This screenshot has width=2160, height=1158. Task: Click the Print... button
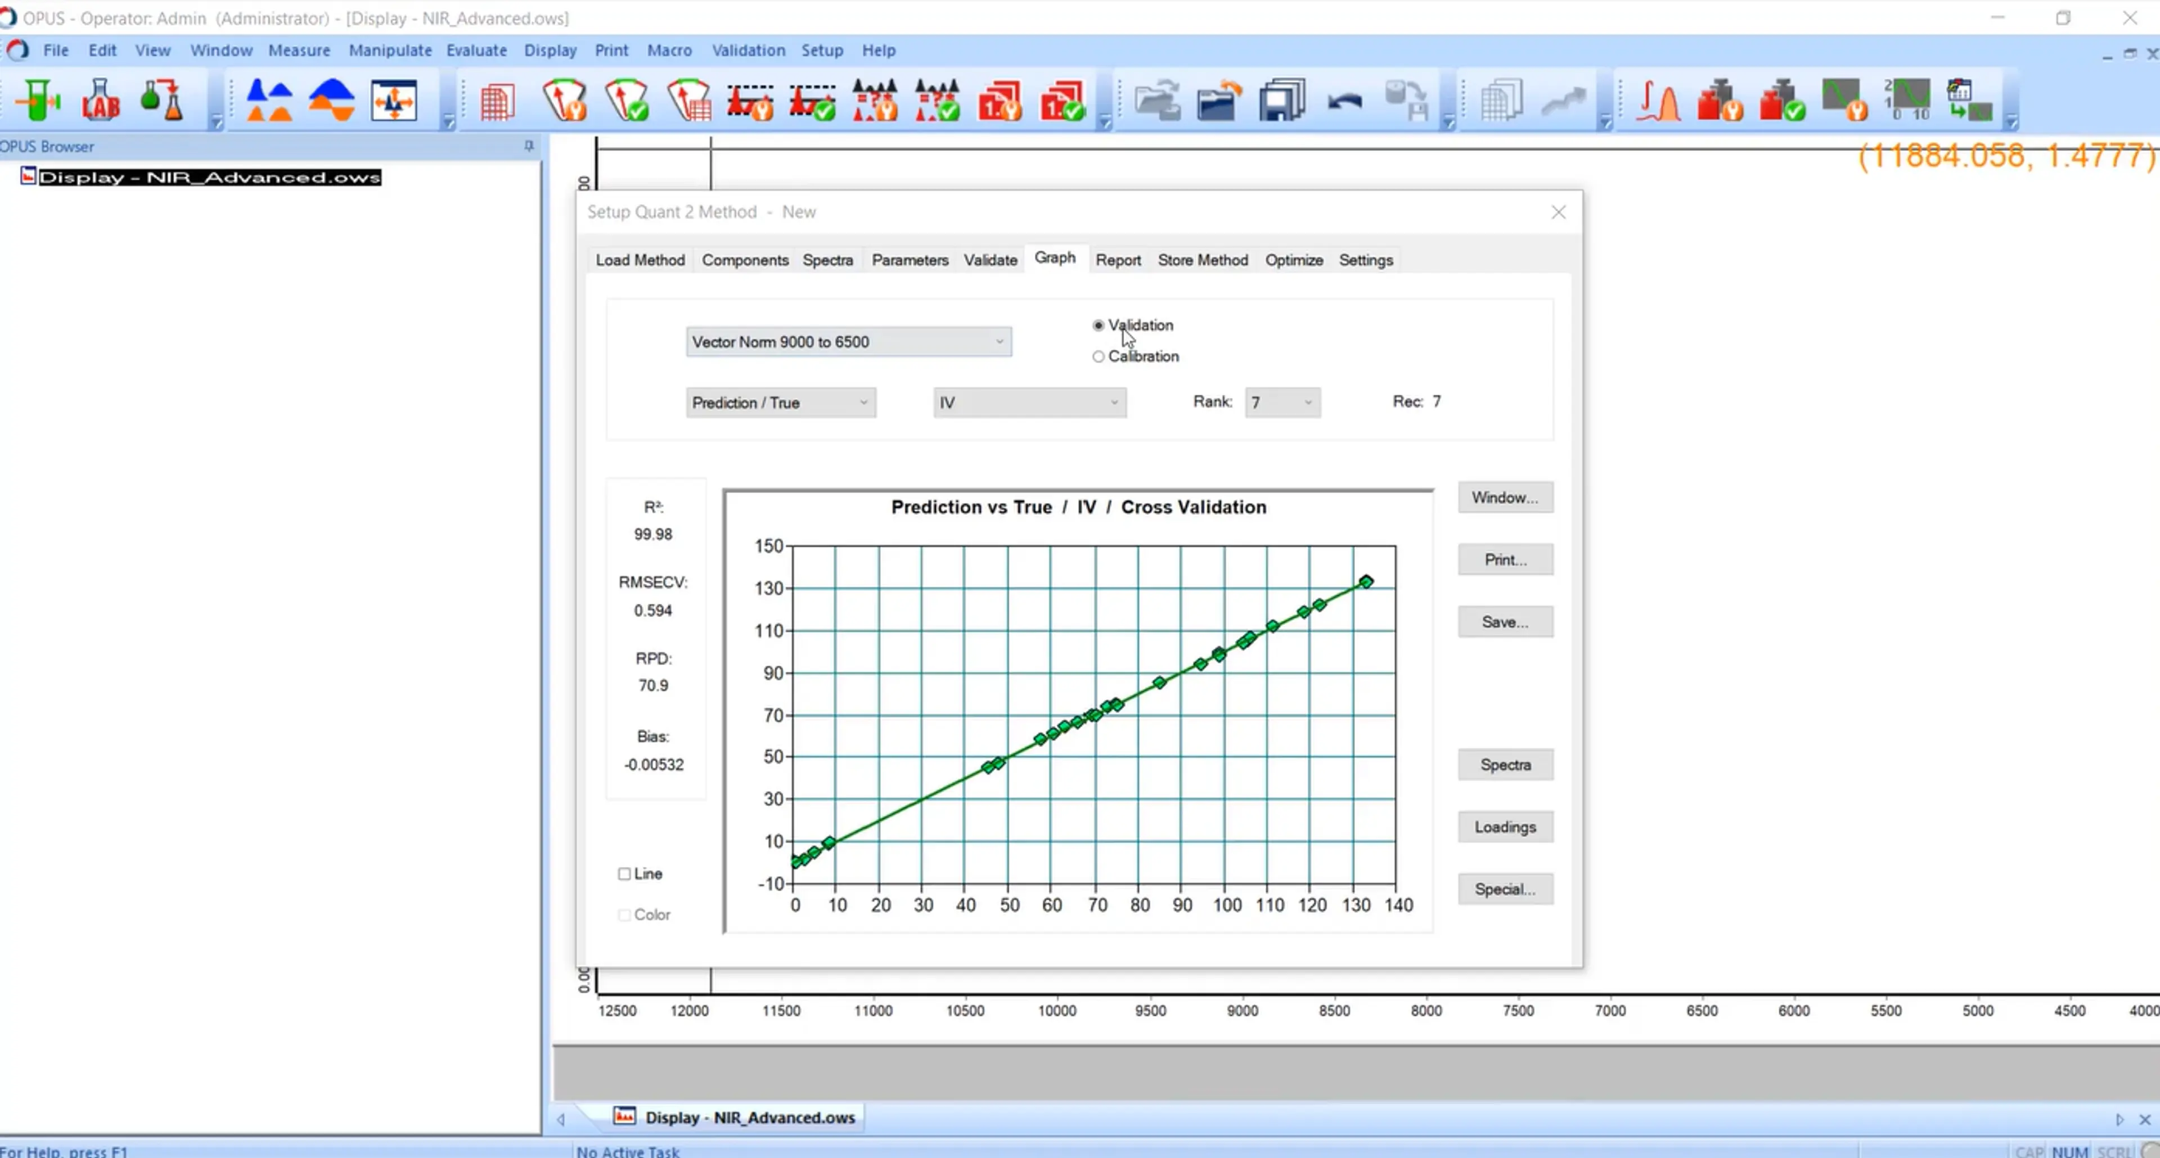(1505, 560)
